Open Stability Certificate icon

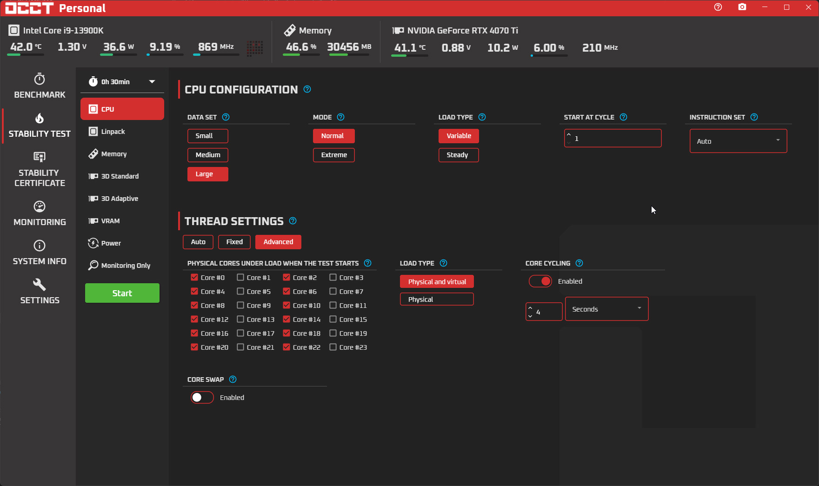click(x=40, y=157)
